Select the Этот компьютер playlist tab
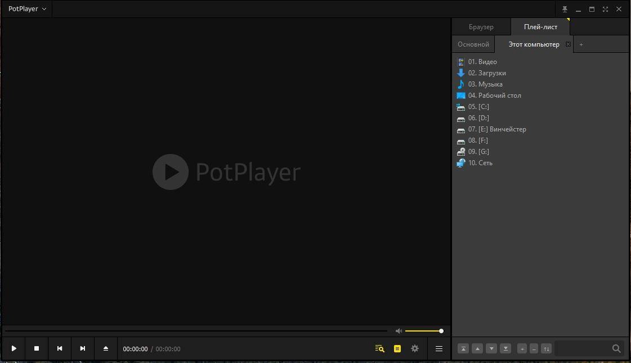The height and width of the screenshot is (363, 631). [534, 44]
